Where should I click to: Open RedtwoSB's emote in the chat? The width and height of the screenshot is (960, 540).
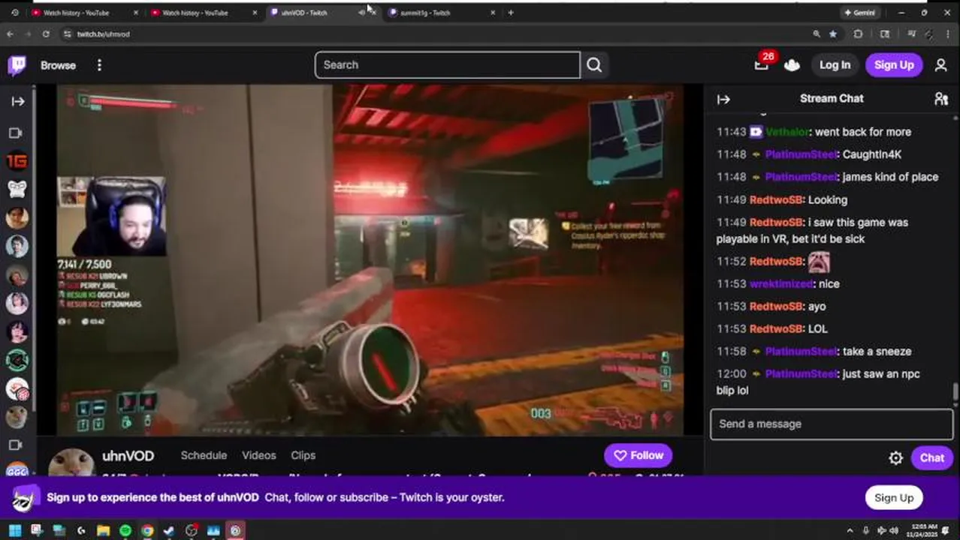coord(819,262)
